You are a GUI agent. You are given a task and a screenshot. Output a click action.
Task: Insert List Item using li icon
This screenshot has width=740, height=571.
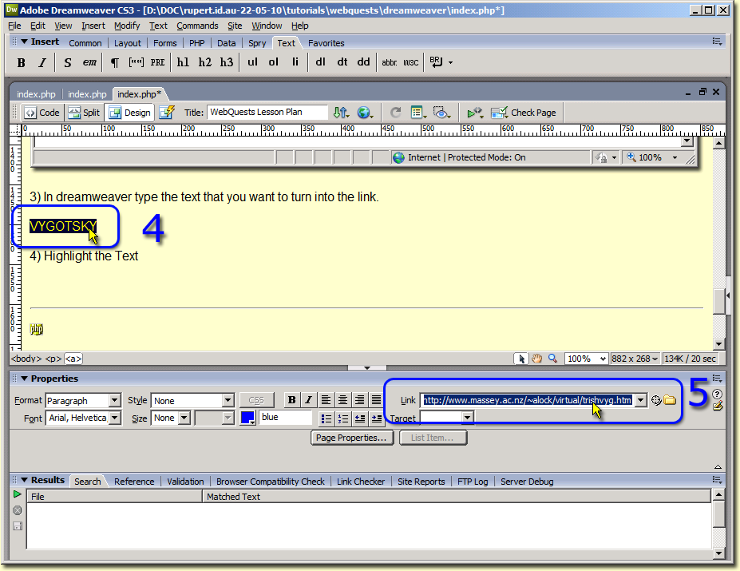(x=295, y=61)
